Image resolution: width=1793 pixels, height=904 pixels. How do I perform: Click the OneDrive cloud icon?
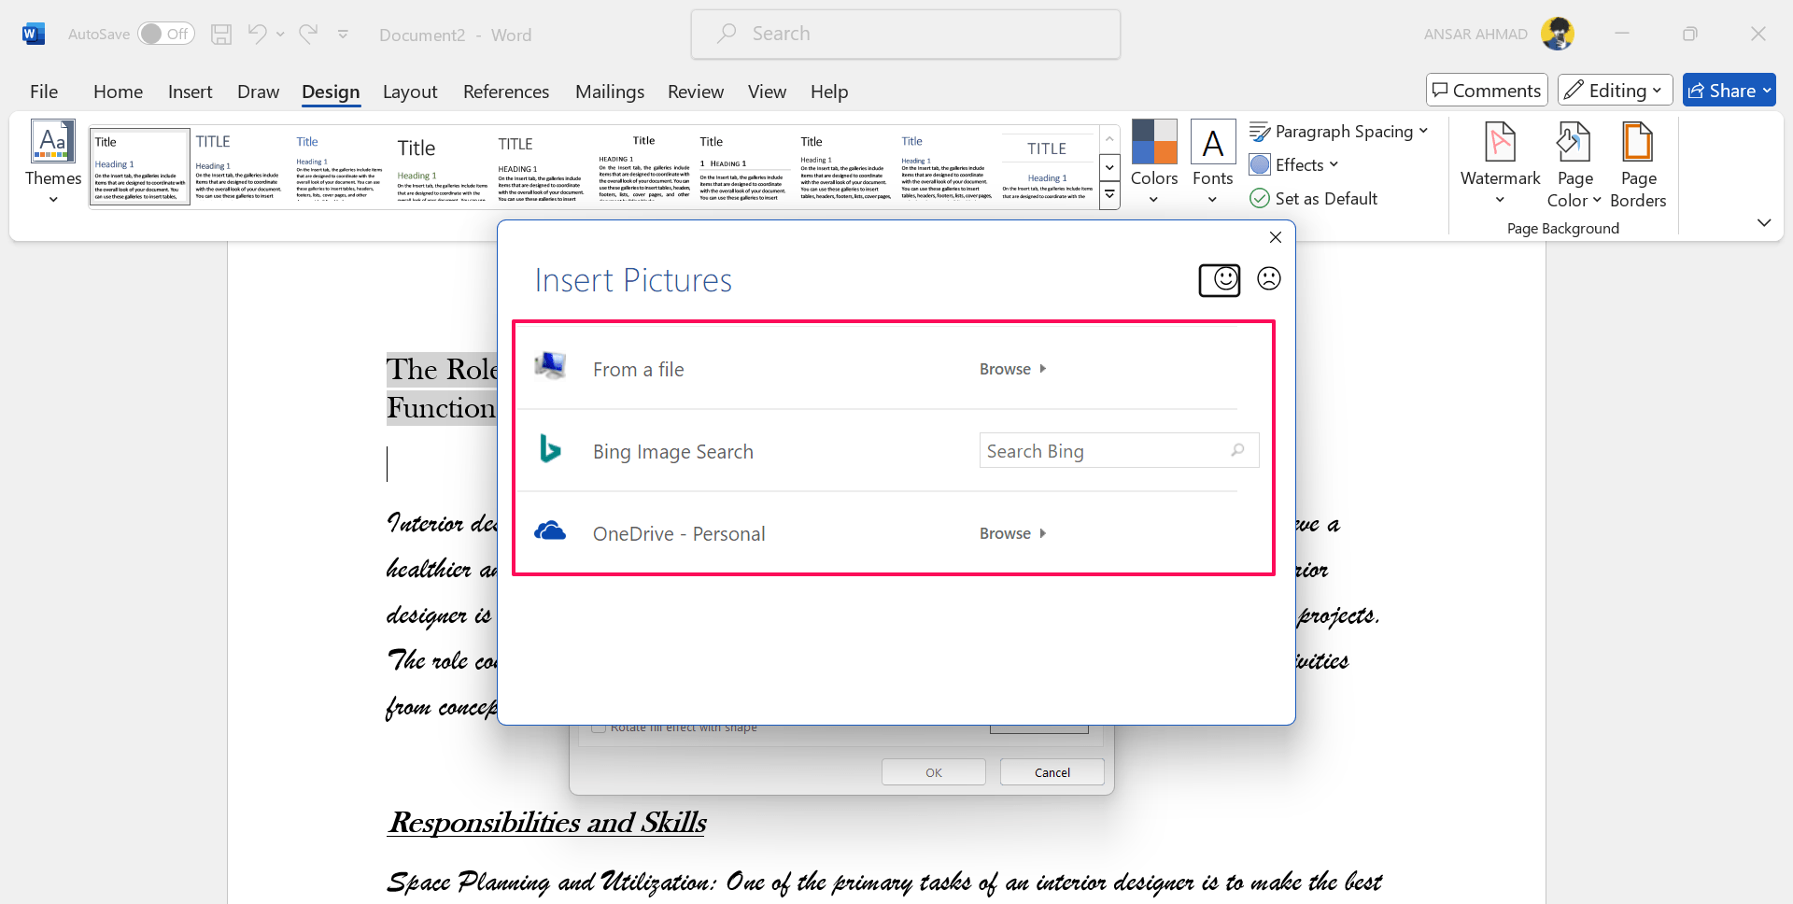(550, 531)
